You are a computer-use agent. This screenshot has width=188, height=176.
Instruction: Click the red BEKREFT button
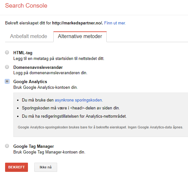[x=17, y=167]
